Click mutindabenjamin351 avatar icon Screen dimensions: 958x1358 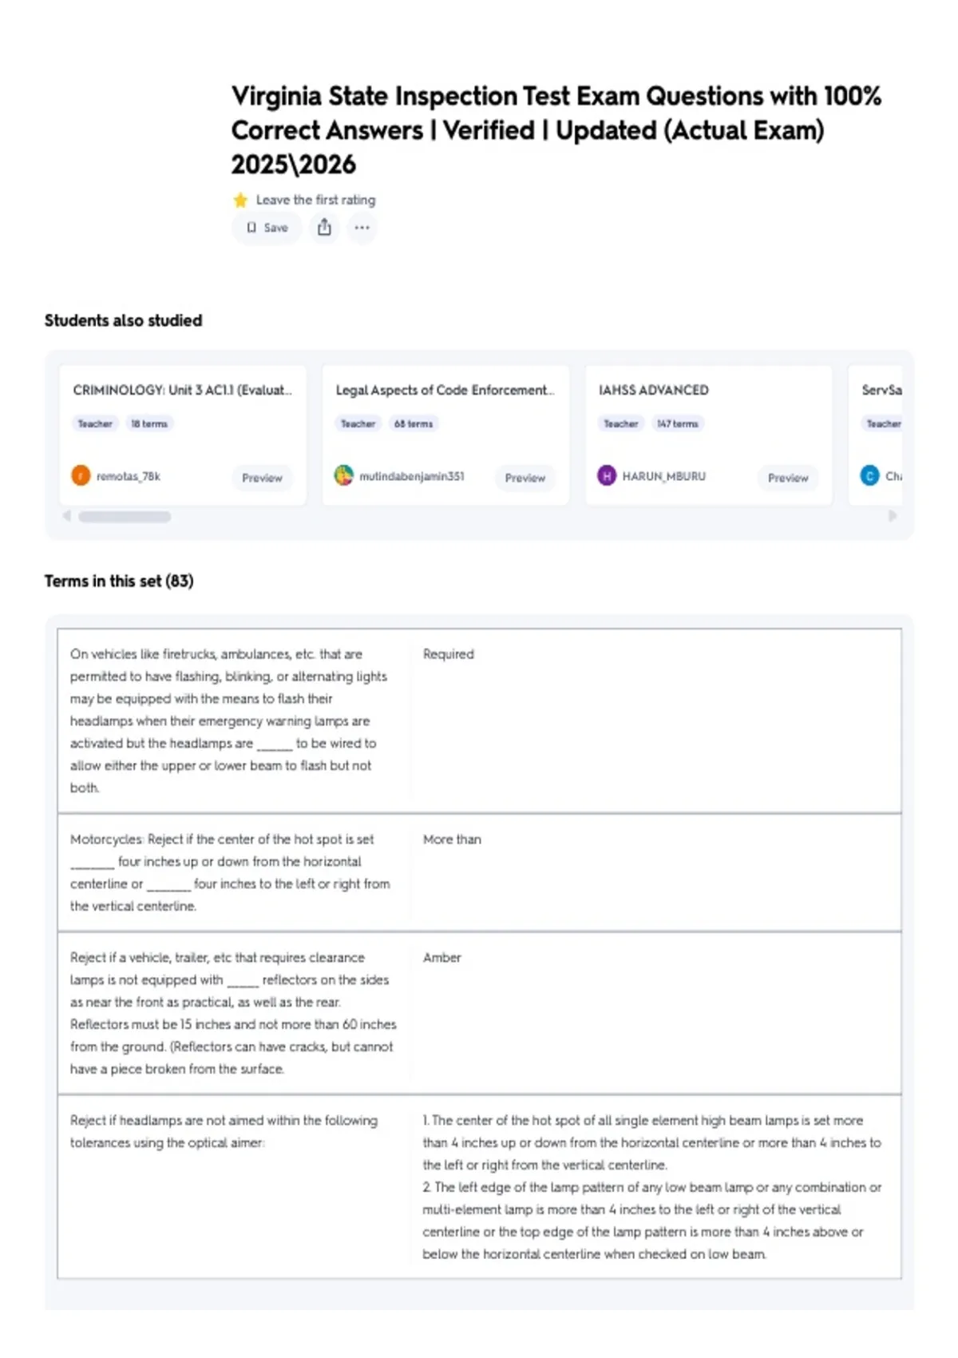point(343,476)
